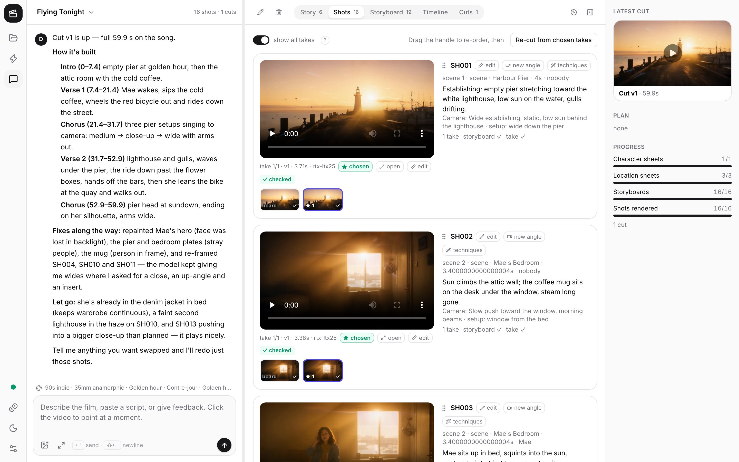Click the trash delete icon in toolbar
The image size is (739, 462).
279,12
